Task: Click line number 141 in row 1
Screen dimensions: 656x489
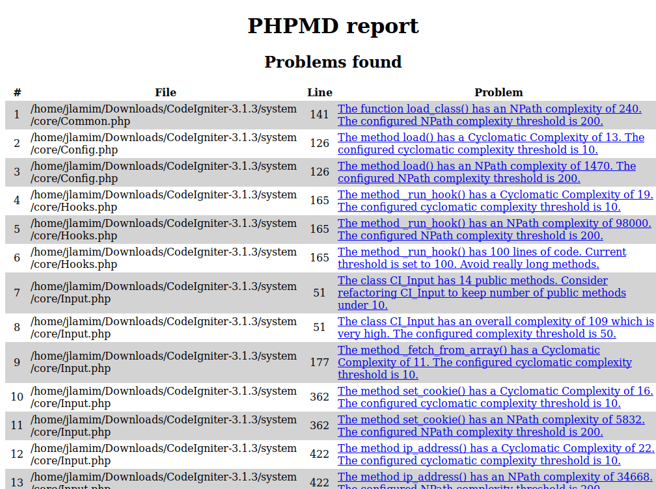Action: click(320, 115)
